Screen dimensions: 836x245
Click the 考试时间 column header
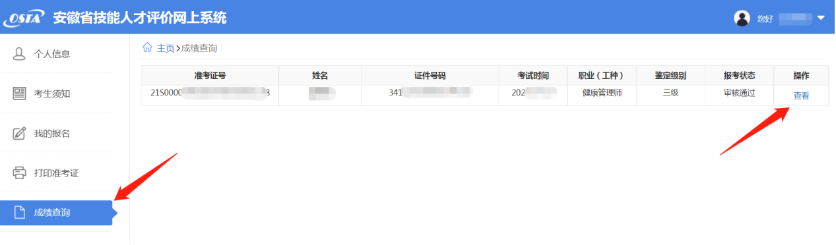pyautogui.click(x=533, y=76)
